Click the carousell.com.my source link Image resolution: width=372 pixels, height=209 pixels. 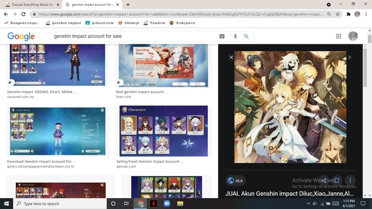[21, 97]
